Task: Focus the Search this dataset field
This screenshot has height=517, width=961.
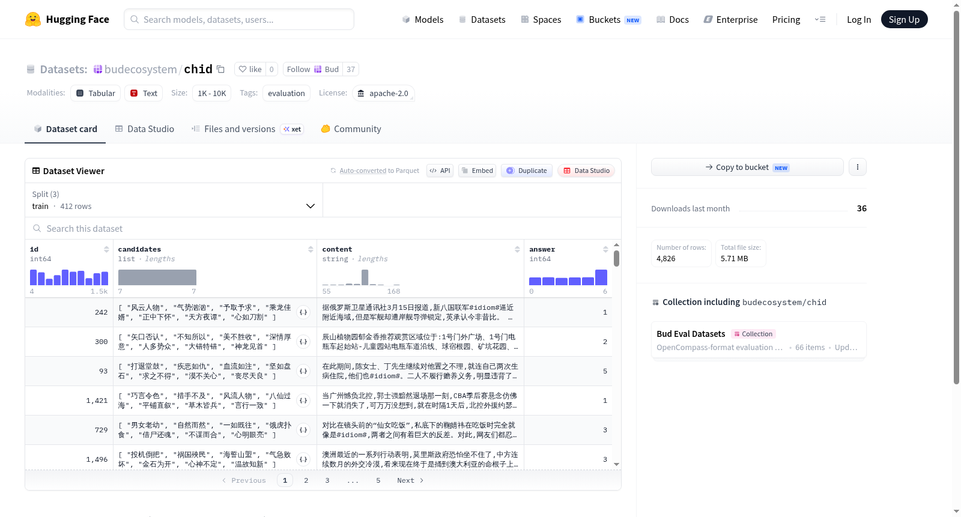Action: point(323,228)
